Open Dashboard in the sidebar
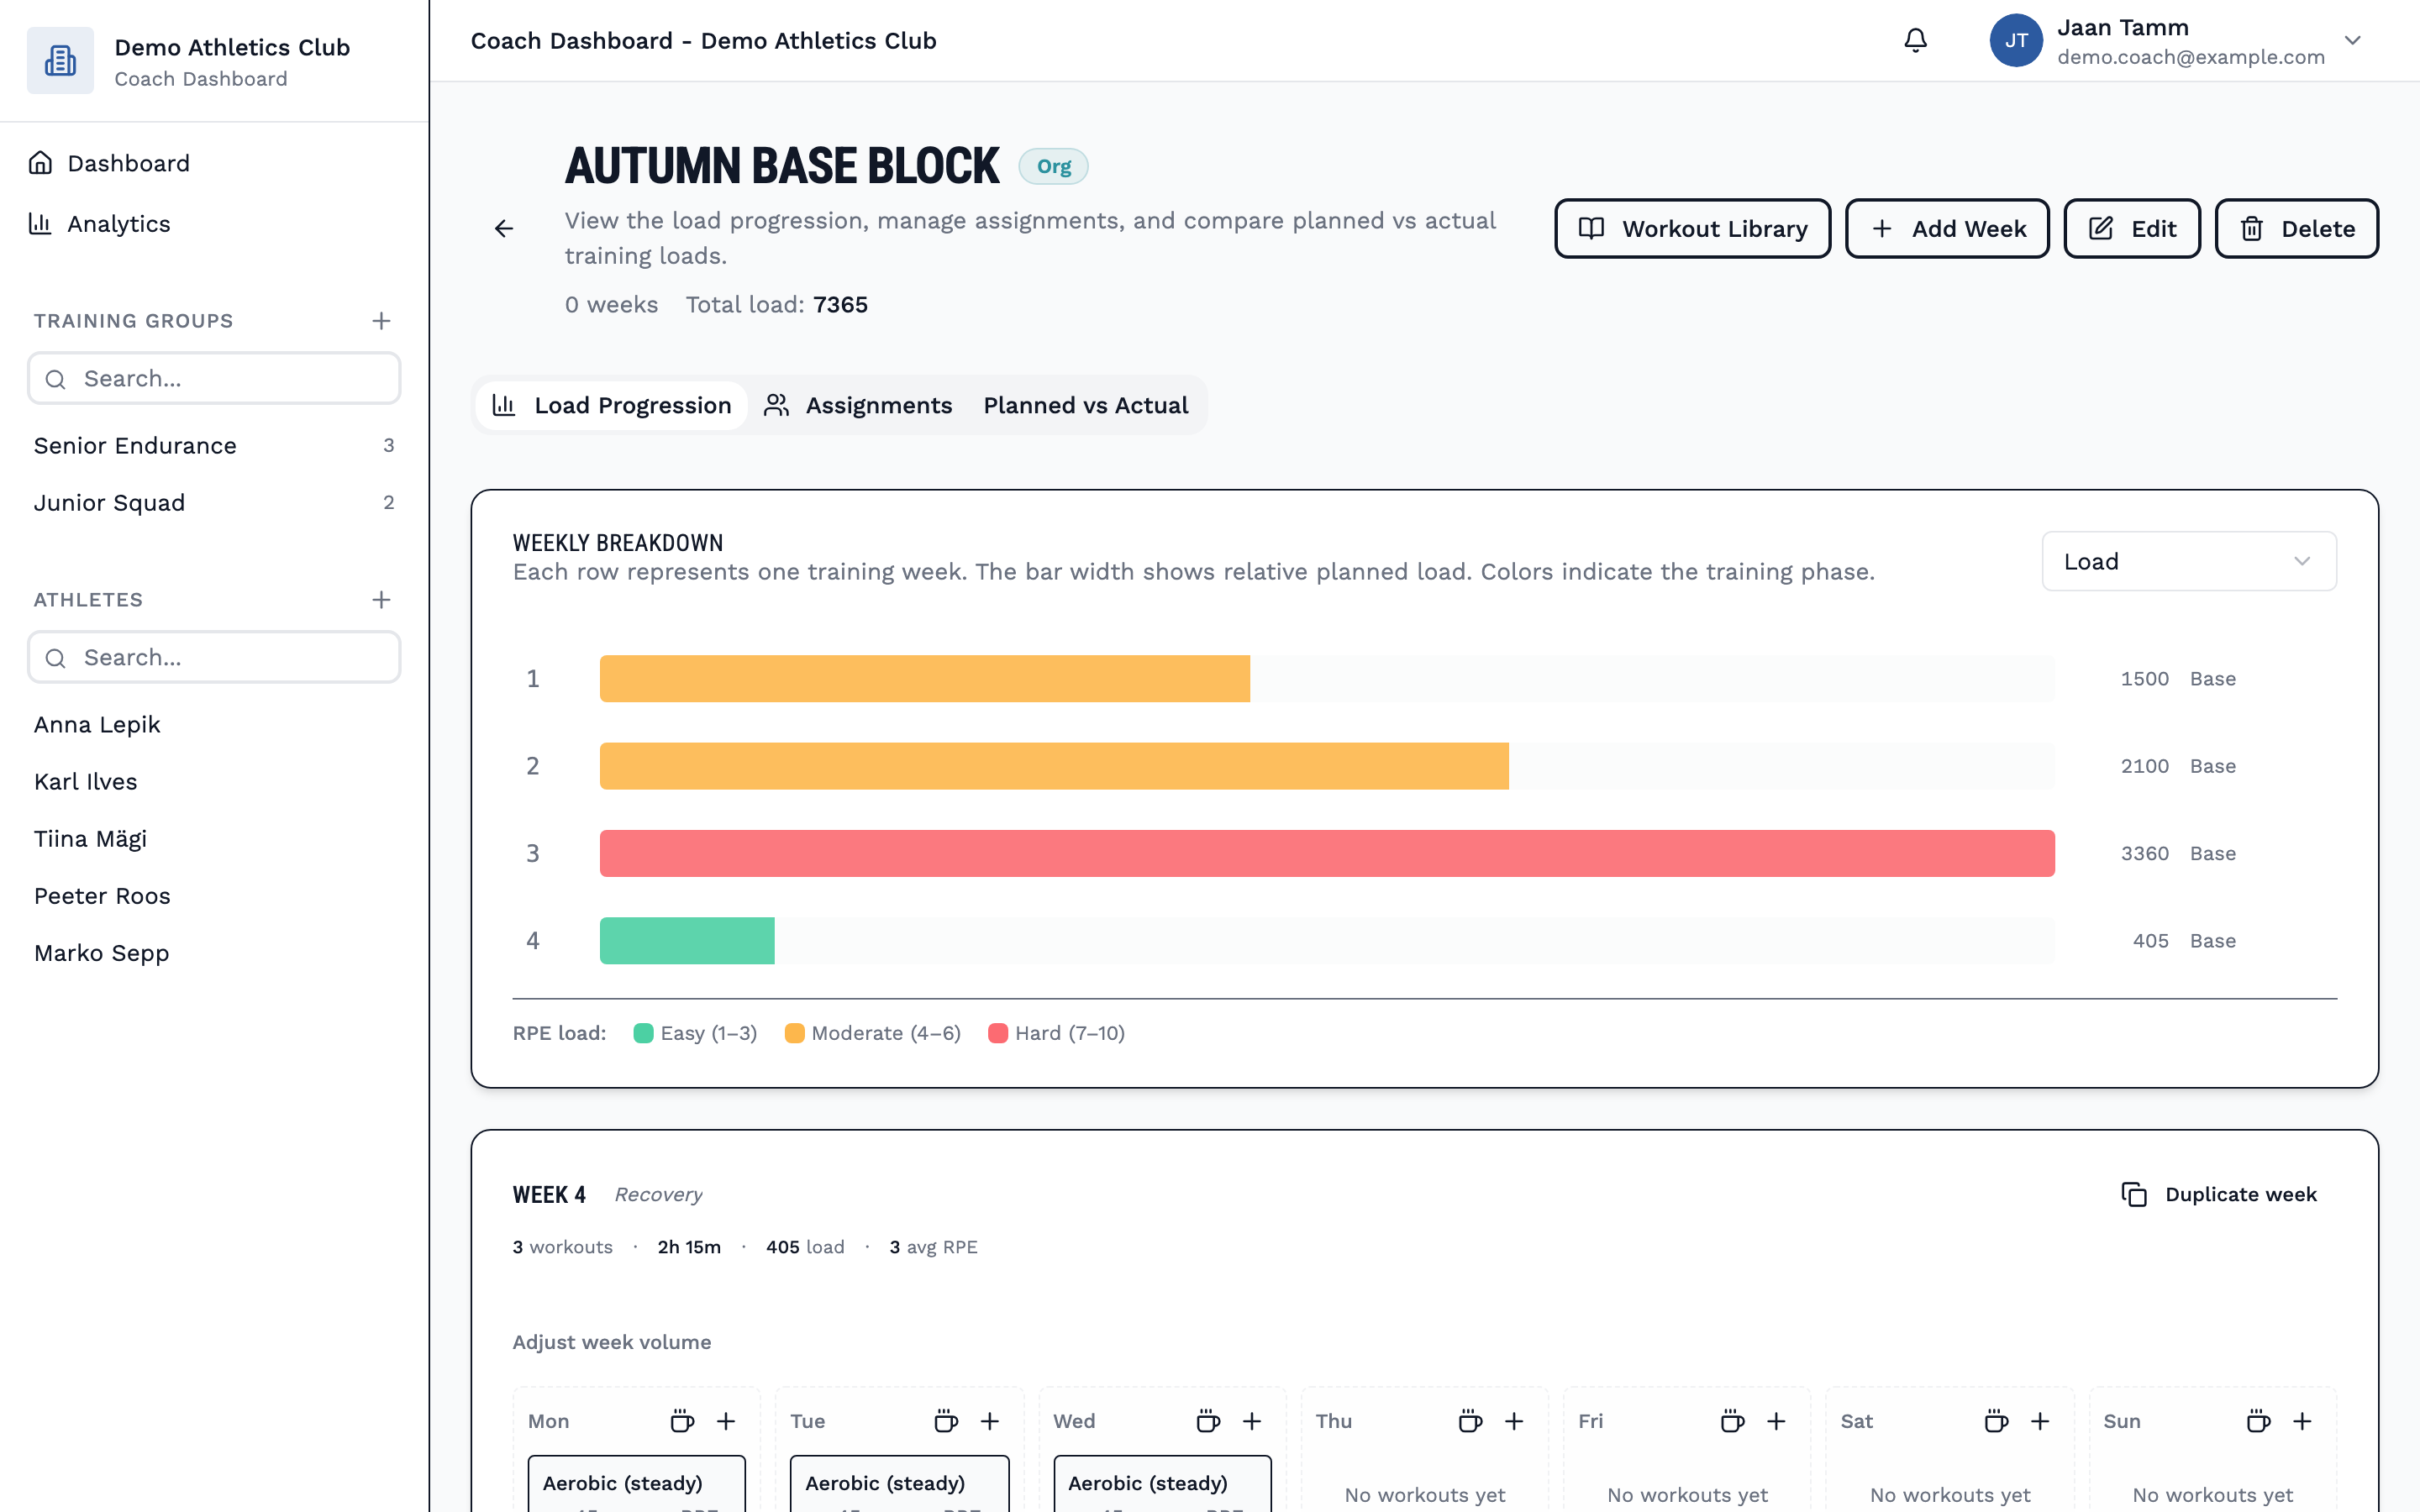This screenshot has height=1512, width=2420. pyautogui.click(x=214, y=163)
